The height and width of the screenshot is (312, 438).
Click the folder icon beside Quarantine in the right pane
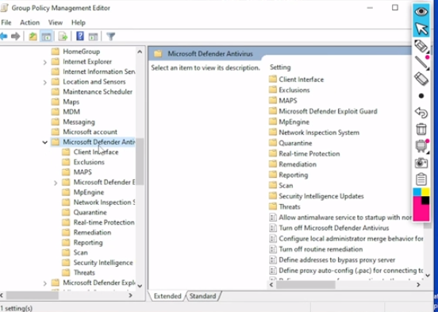[x=273, y=143]
